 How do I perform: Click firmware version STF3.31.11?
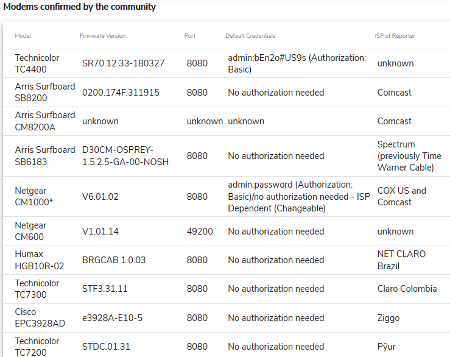105,289
